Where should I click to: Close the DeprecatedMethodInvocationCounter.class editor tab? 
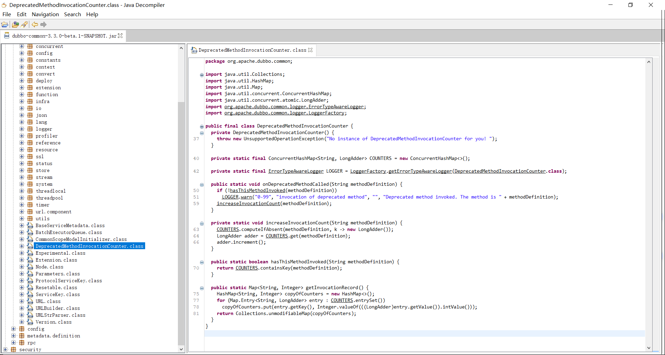310,50
